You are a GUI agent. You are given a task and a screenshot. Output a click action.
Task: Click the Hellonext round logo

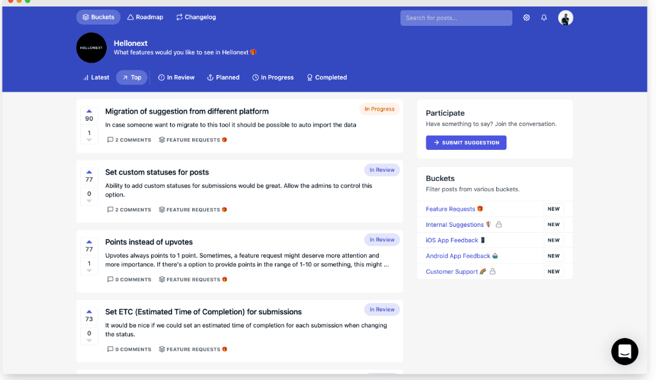point(91,48)
